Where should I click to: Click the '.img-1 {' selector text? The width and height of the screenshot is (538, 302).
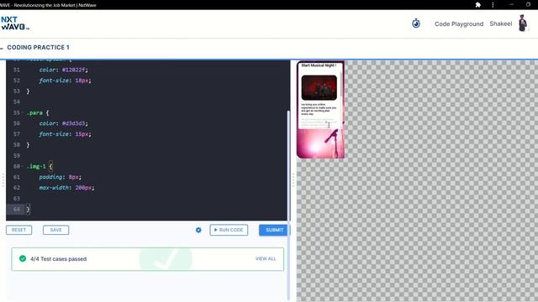coord(40,166)
